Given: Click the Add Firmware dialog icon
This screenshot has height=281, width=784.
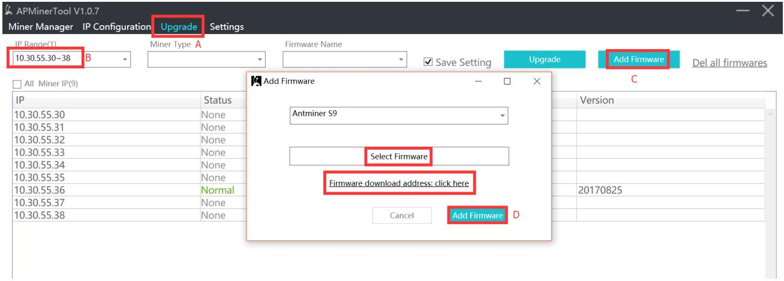Looking at the screenshot, I should (257, 80).
